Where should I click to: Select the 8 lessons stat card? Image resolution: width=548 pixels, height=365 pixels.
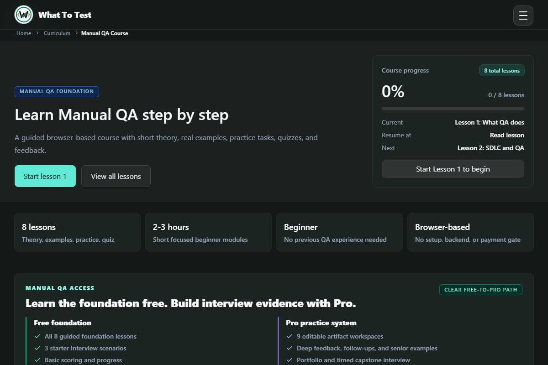pos(78,232)
